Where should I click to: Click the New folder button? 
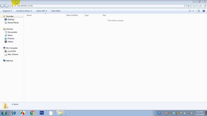[56, 11]
